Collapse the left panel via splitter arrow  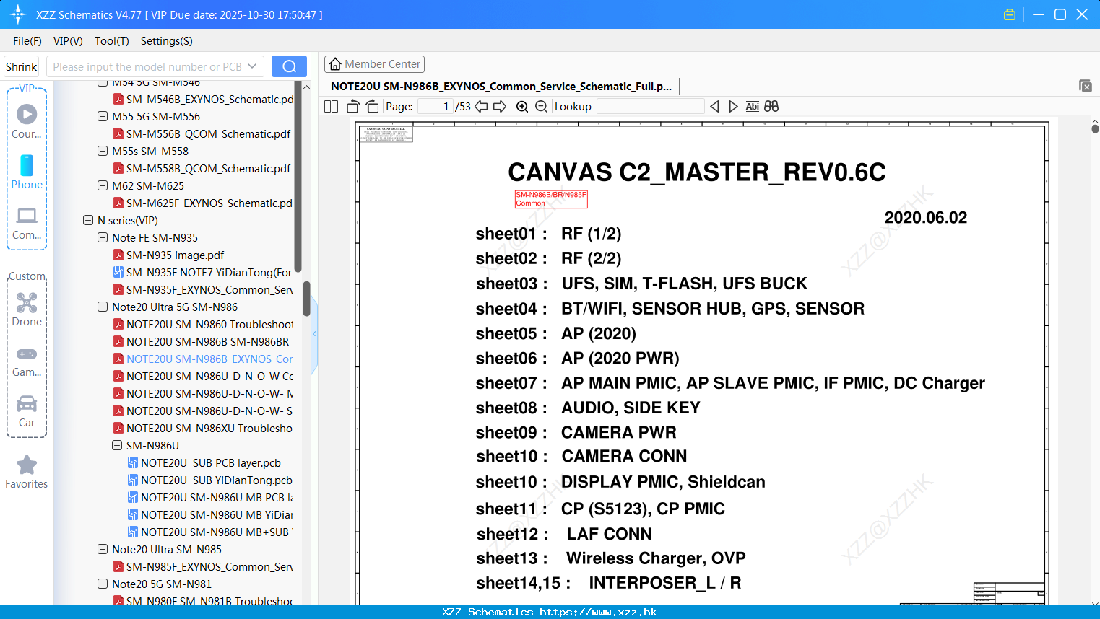coord(314,334)
